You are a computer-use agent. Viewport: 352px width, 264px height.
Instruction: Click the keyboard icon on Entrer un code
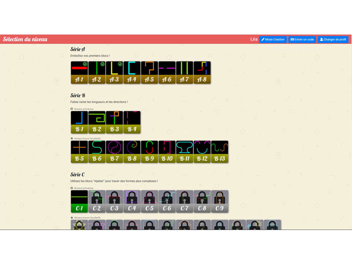click(x=292, y=39)
